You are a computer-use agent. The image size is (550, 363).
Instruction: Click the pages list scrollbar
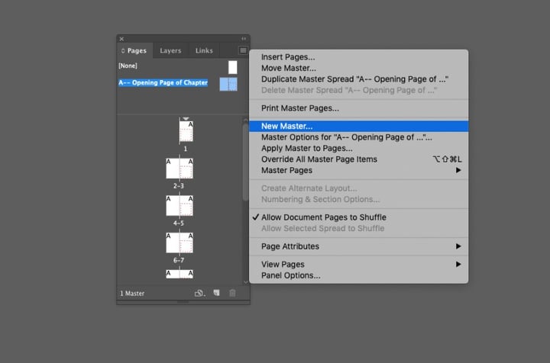coord(245,162)
